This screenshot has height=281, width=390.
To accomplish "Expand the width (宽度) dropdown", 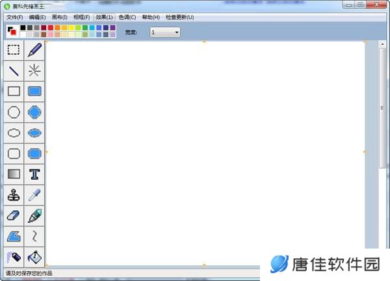I will (x=177, y=32).
